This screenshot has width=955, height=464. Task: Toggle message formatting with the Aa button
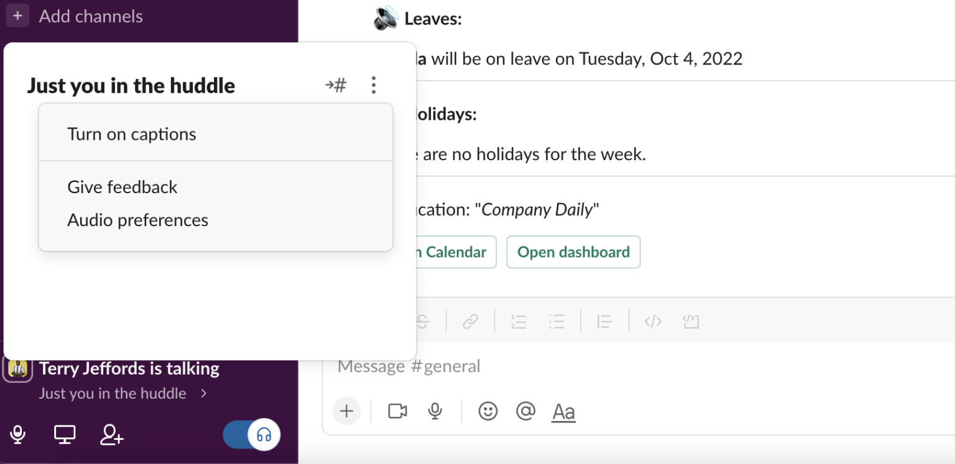(x=563, y=411)
